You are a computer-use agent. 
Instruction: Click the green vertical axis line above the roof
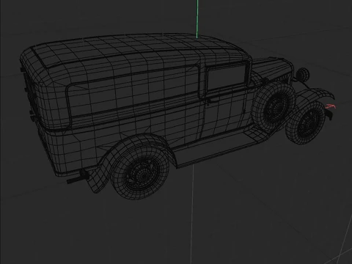coord(197,19)
